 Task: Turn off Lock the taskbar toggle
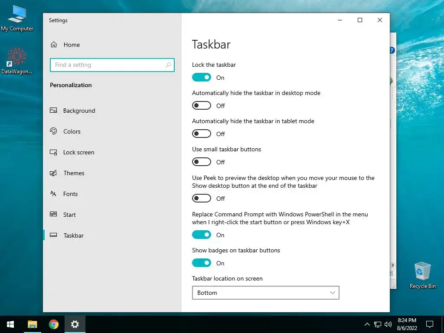[202, 77]
